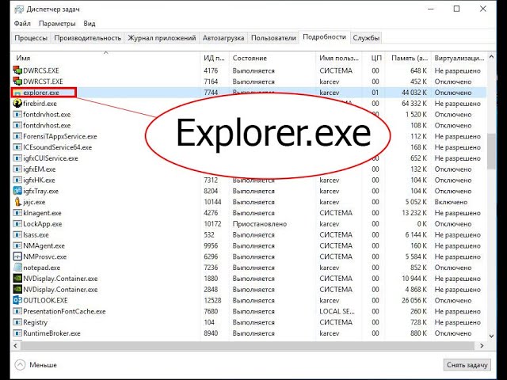Click the horizontal scrollbar left arrow
This screenshot has width=507, height=380.
[x=16, y=345]
